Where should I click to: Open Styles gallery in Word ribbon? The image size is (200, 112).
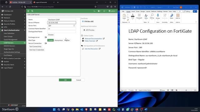coord(146,16)
